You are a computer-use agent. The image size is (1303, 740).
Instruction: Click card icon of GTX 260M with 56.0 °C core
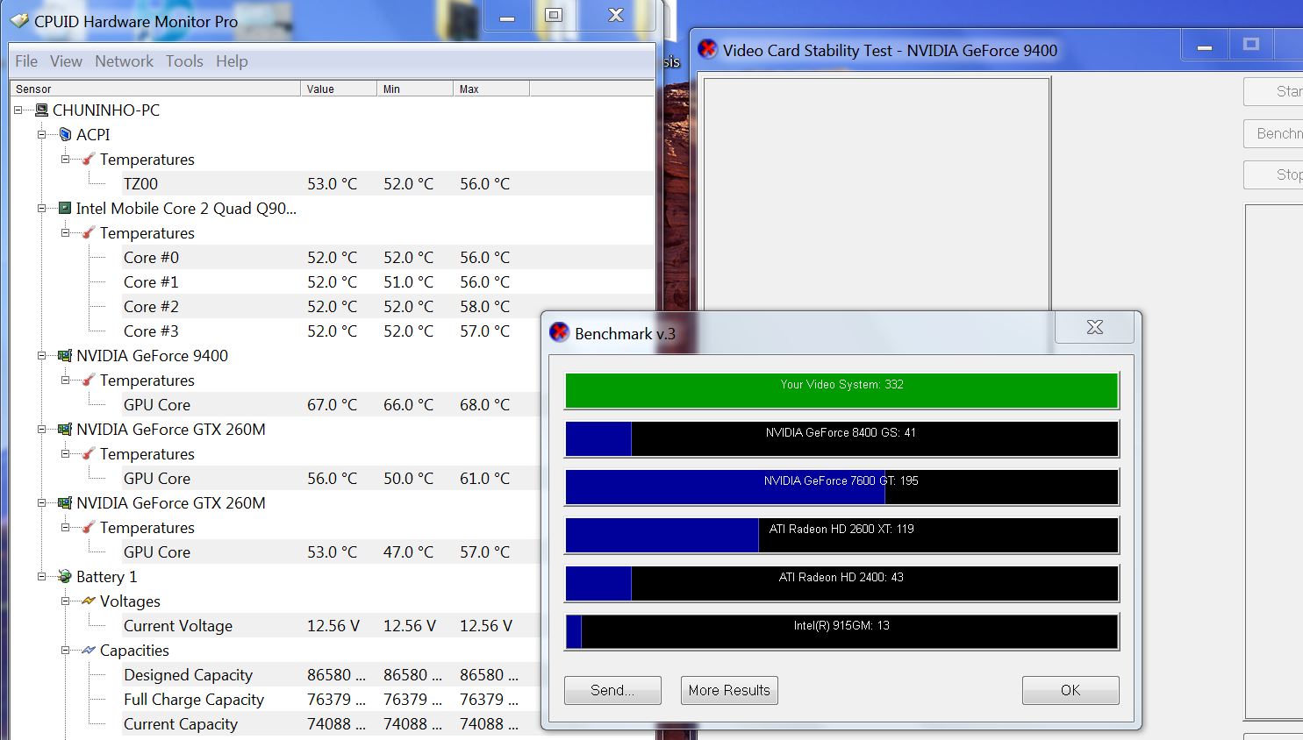(x=65, y=430)
